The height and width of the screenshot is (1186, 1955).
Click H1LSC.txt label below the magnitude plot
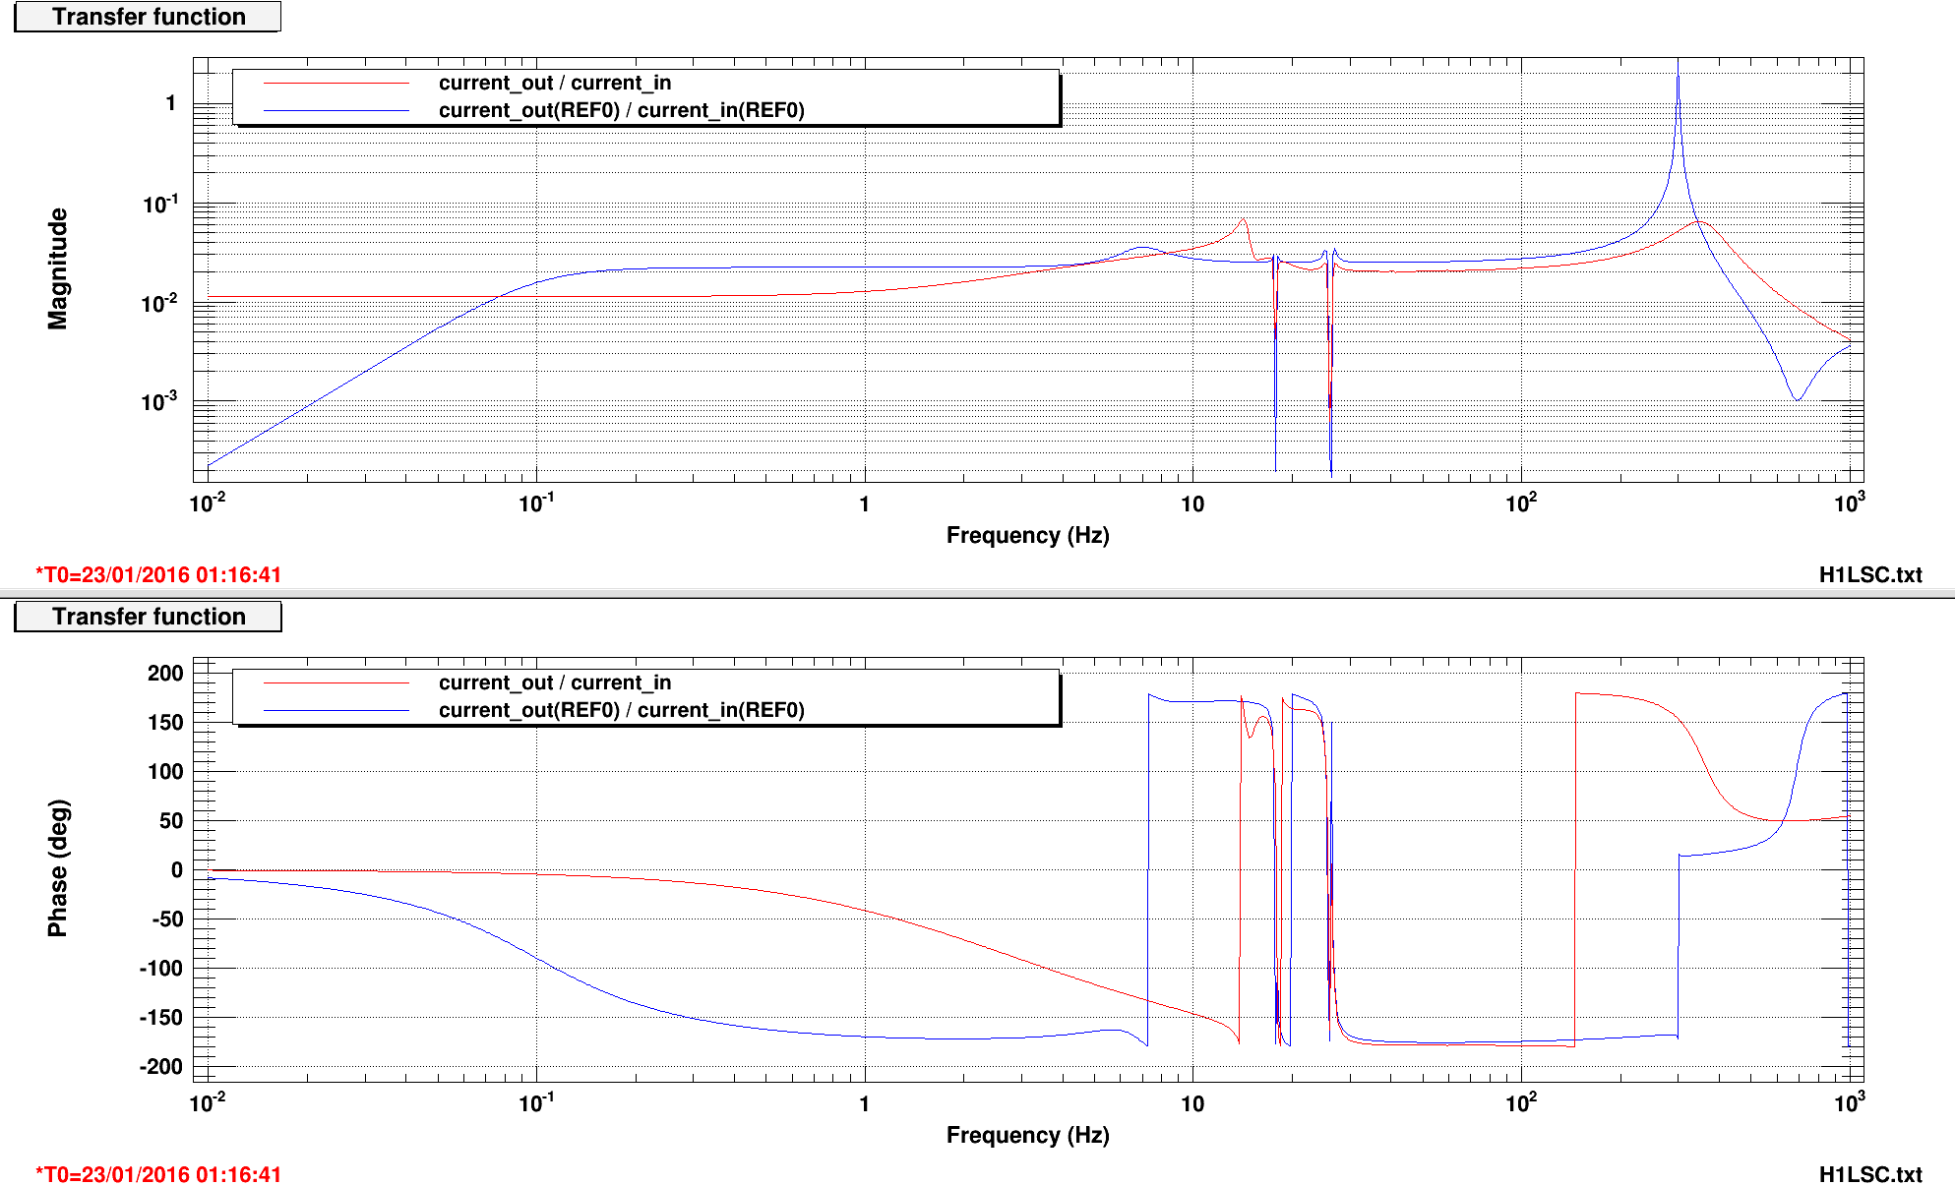pos(1869,574)
